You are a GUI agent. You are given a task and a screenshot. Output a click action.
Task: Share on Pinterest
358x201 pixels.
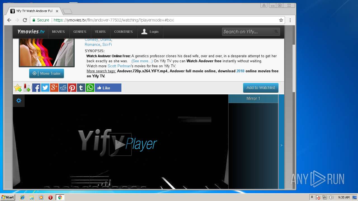(72, 88)
